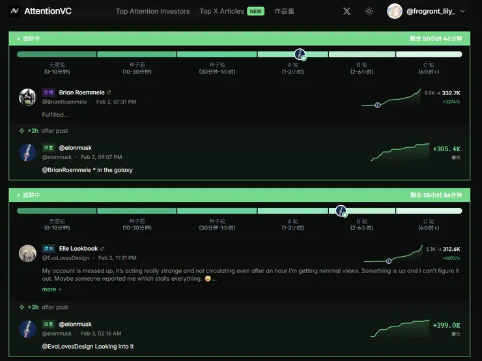Toggle the light/dark theme sun icon
This screenshot has width=482, height=361.
point(369,11)
